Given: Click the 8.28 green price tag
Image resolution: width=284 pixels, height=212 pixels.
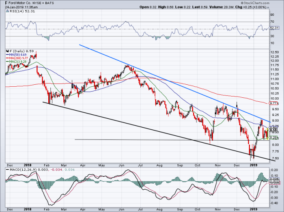Looking at the screenshot, I should coord(273,138).
